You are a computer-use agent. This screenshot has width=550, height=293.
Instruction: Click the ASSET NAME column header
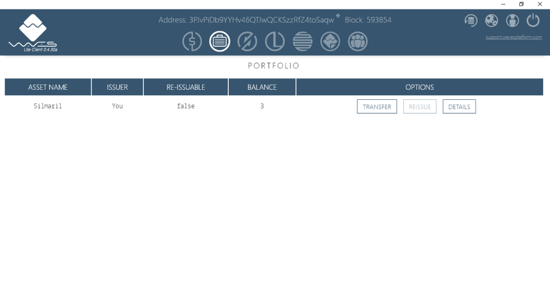(48, 87)
